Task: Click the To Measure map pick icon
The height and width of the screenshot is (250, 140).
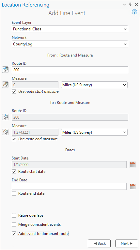Action: click(x=5, y=132)
